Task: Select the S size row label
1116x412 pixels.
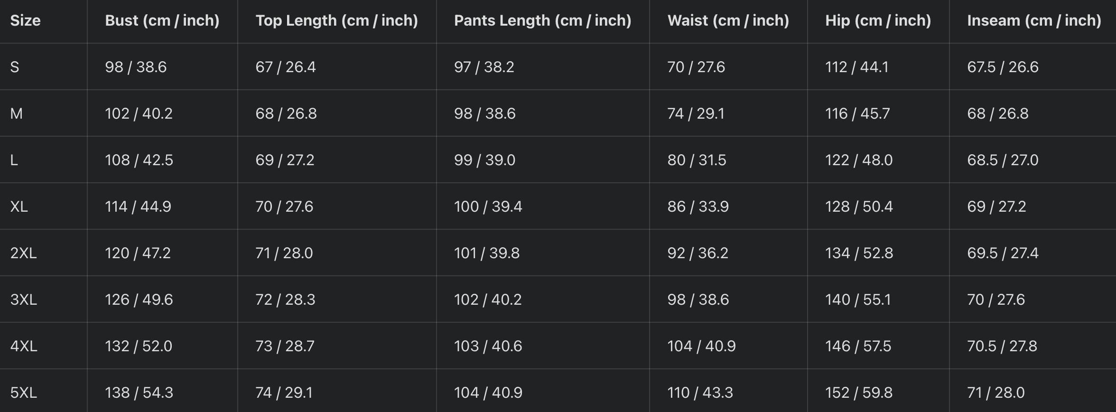Action: click(15, 67)
